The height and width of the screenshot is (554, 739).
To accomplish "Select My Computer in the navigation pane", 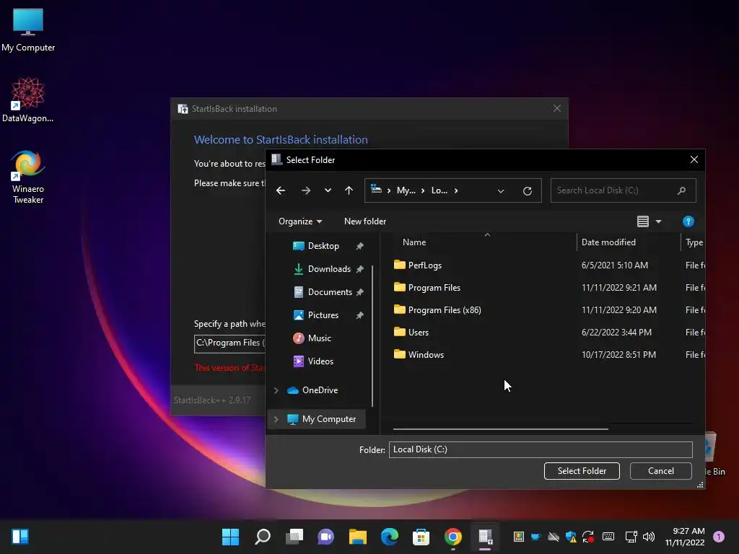I will (x=329, y=419).
